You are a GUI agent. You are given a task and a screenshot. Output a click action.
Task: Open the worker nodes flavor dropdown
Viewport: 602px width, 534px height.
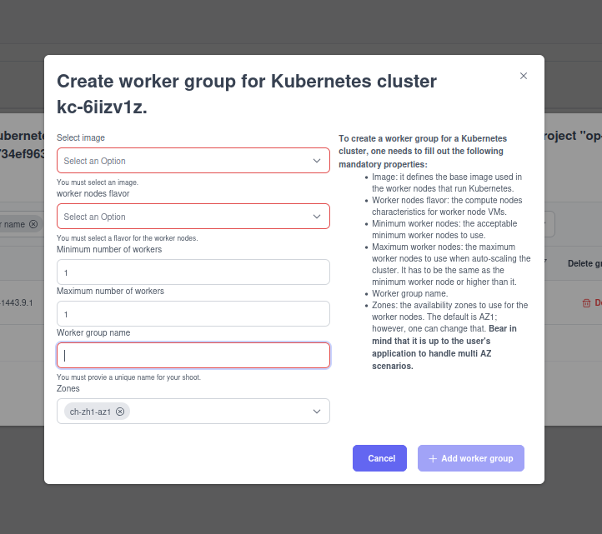(193, 217)
